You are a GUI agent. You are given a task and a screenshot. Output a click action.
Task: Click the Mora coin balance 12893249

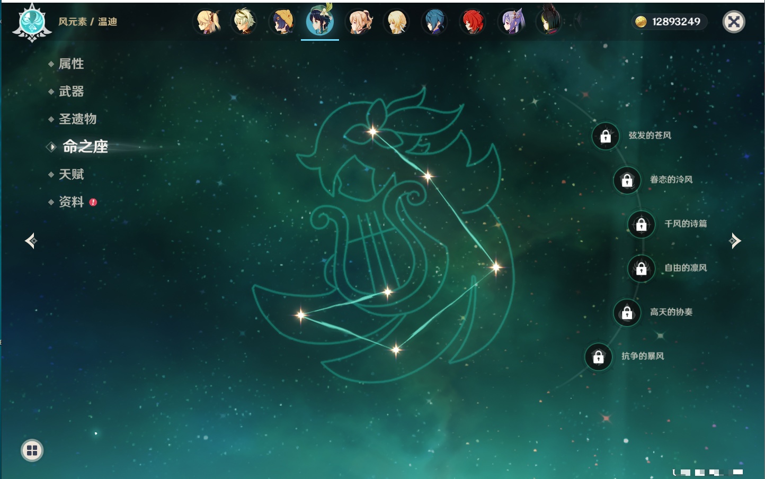click(x=670, y=22)
